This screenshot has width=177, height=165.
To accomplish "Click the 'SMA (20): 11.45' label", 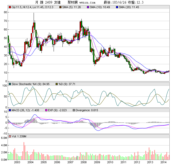I will (x=129, y=7).
